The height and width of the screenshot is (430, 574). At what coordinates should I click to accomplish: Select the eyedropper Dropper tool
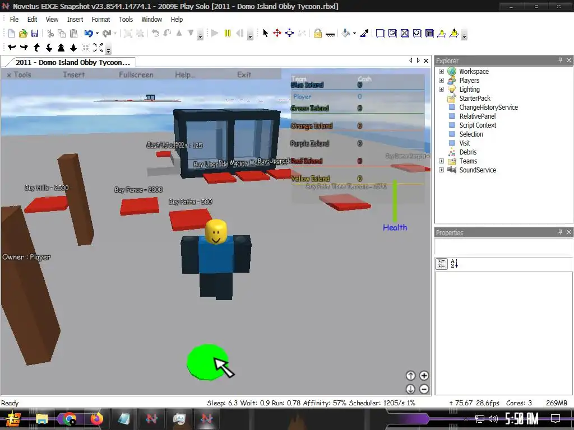click(x=364, y=33)
